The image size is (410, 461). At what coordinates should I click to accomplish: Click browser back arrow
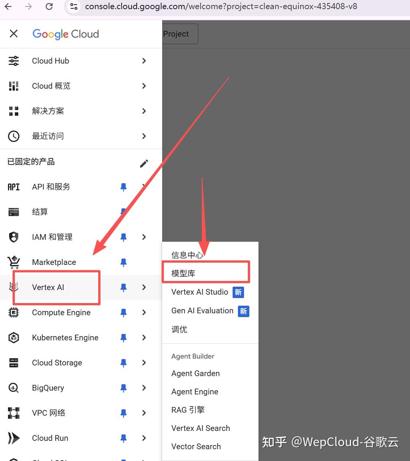tap(8, 6)
